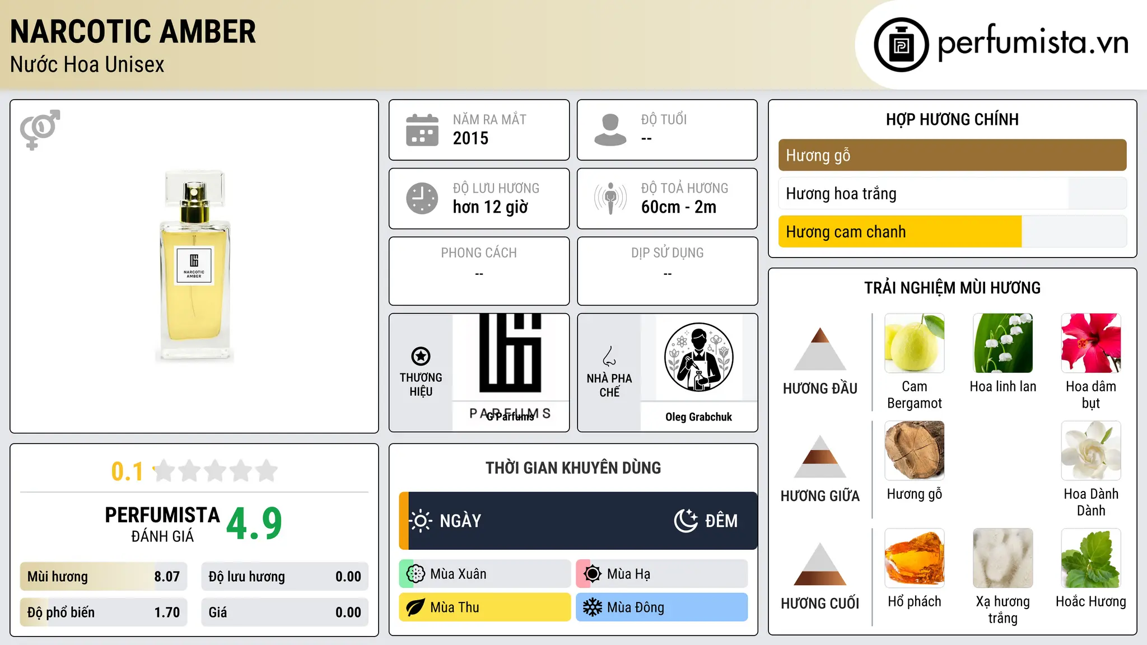Click the Độ lưu hương 0.00 score bar
The height and width of the screenshot is (645, 1147).
tap(285, 576)
